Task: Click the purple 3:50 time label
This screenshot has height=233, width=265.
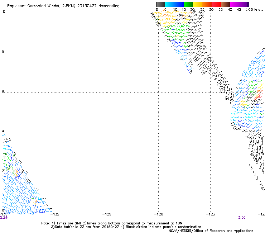Action: point(242,218)
